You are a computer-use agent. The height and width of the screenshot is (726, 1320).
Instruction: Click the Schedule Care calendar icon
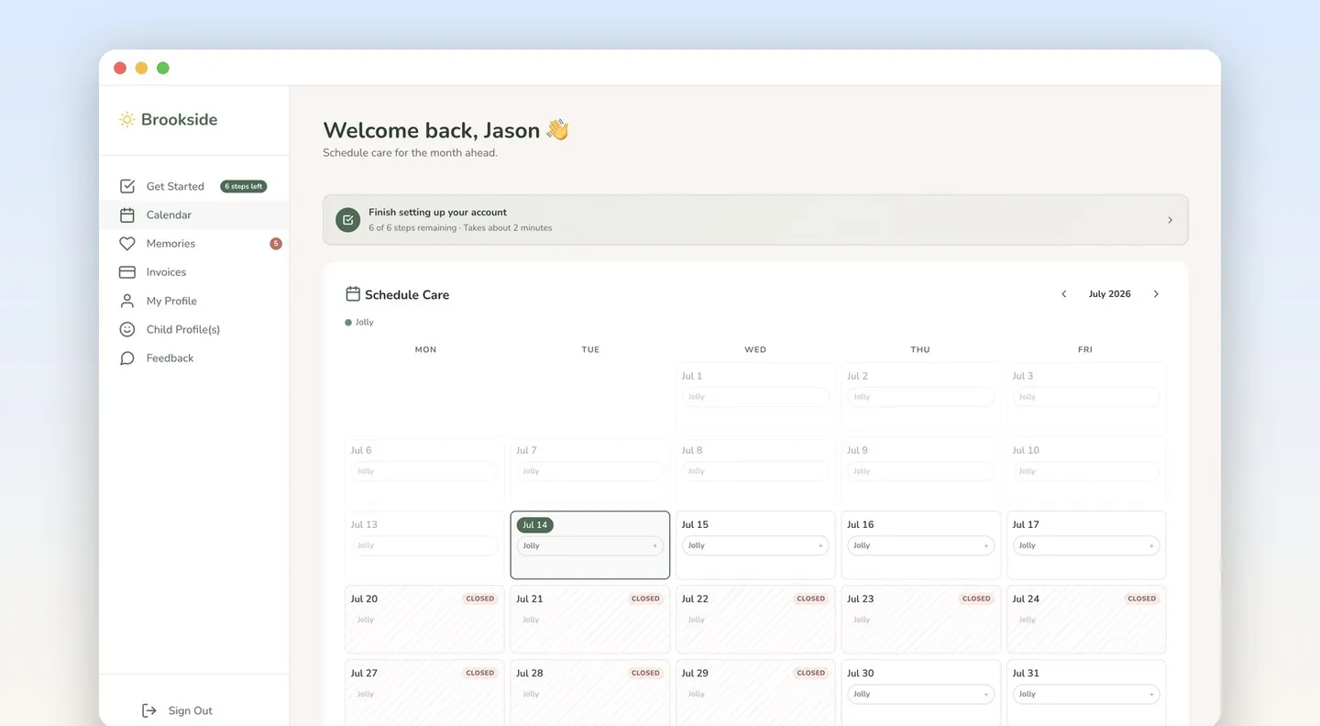click(353, 294)
